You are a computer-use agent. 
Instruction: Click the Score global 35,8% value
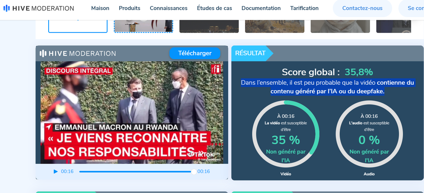pyautogui.click(x=359, y=72)
